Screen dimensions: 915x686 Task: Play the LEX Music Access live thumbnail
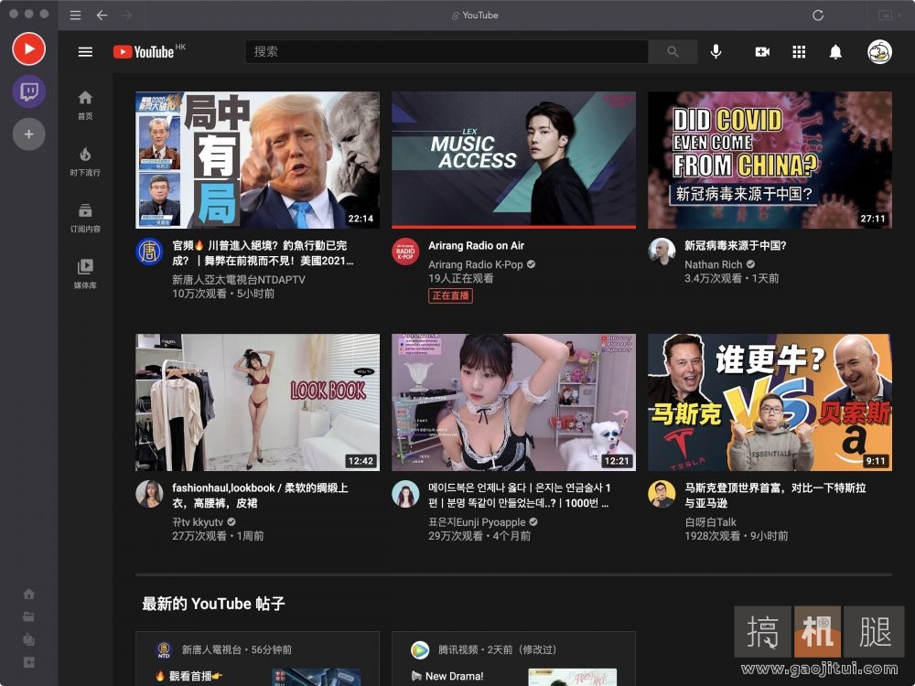(x=513, y=160)
